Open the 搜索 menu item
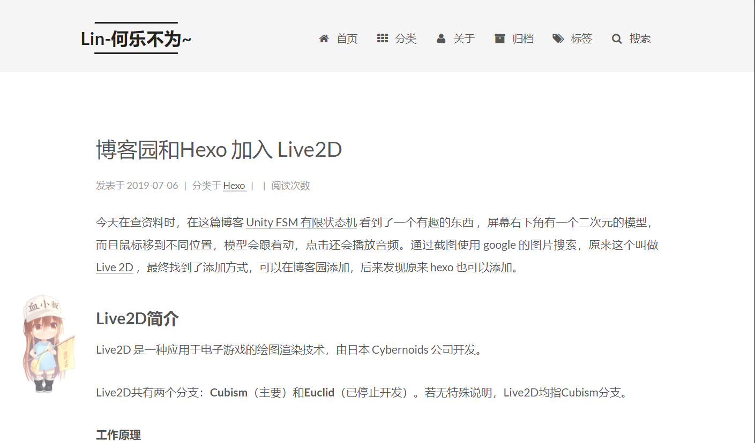 [x=640, y=39]
